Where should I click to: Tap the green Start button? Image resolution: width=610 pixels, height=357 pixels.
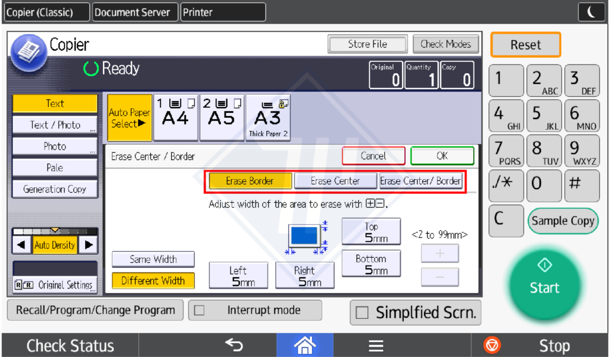pos(544,285)
